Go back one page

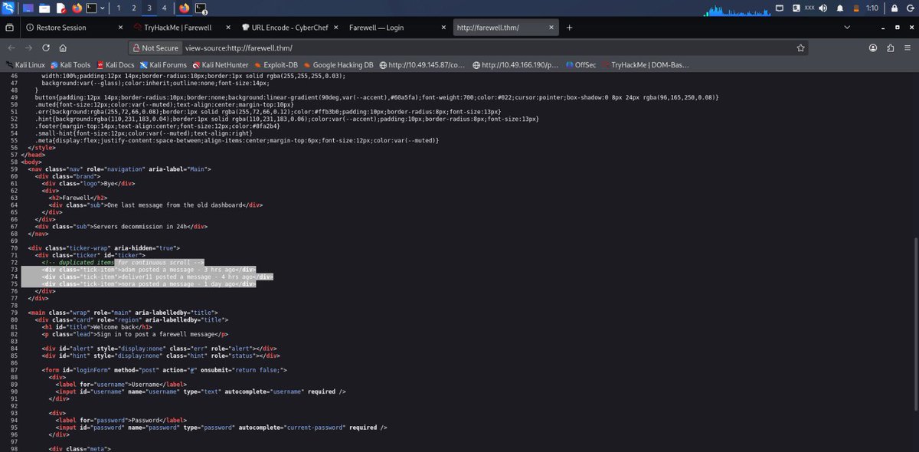[13, 47]
